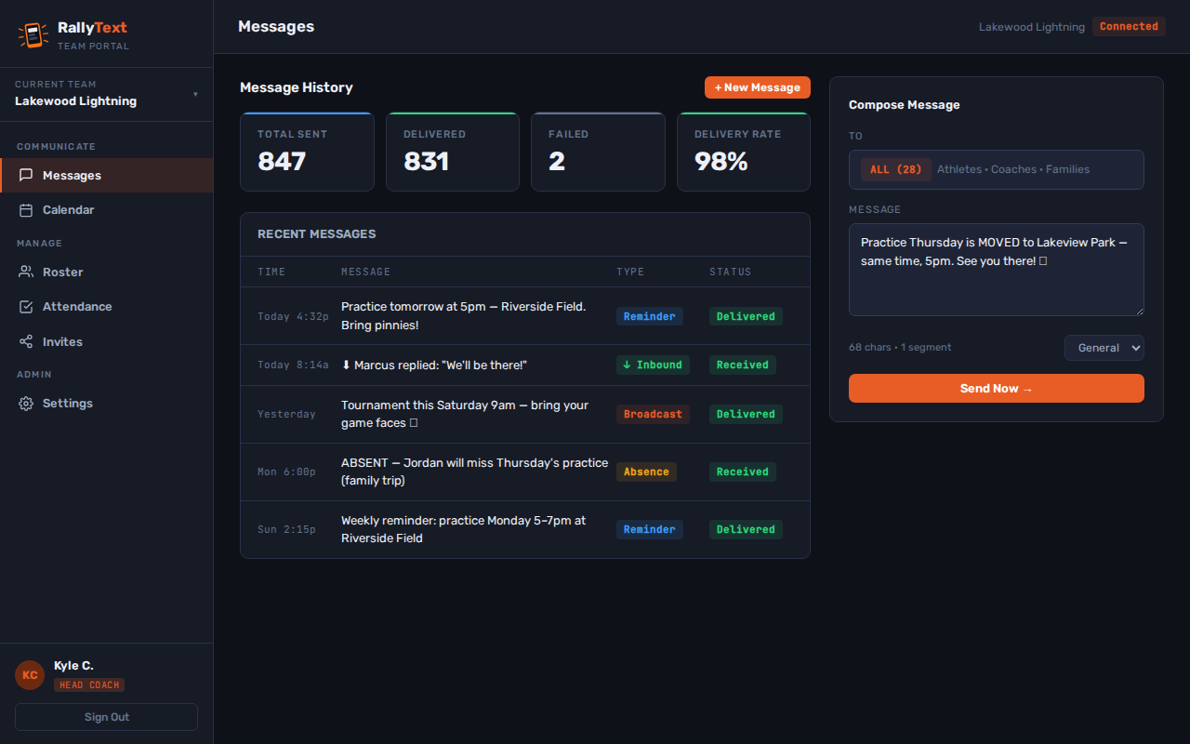Click Send Now button
The image size is (1190, 744).
click(x=997, y=389)
